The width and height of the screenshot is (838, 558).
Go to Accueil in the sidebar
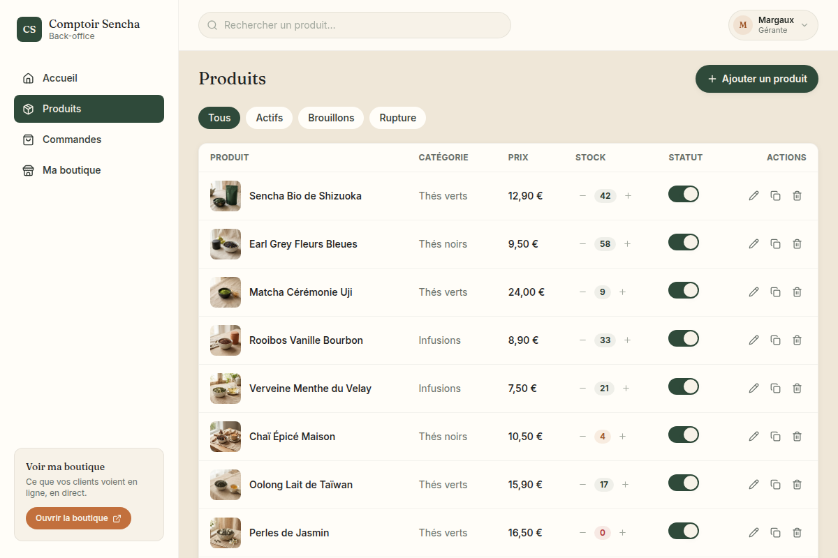89,78
